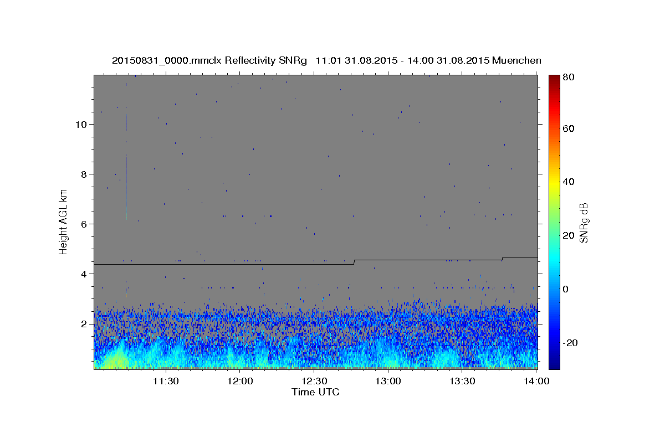Click the height tick label 2
The image size is (665, 443).
(84, 323)
